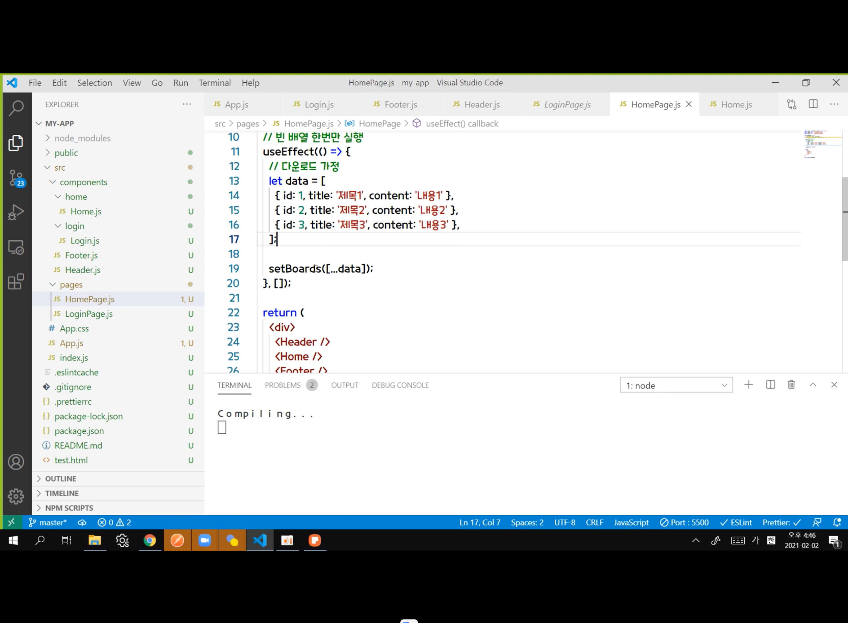
Task: Open the Search view in activity bar
Action: pyautogui.click(x=16, y=108)
